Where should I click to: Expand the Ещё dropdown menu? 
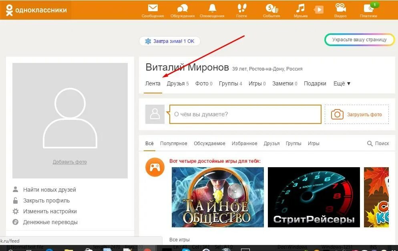(x=342, y=83)
